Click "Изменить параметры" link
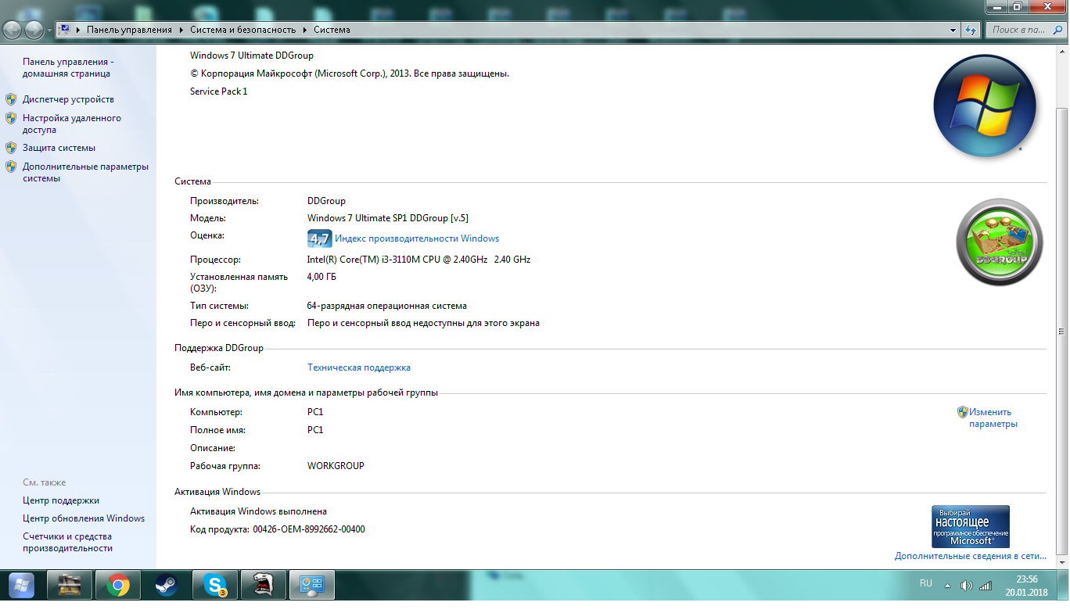Viewport: 1070px width, 613px height. 993,418
